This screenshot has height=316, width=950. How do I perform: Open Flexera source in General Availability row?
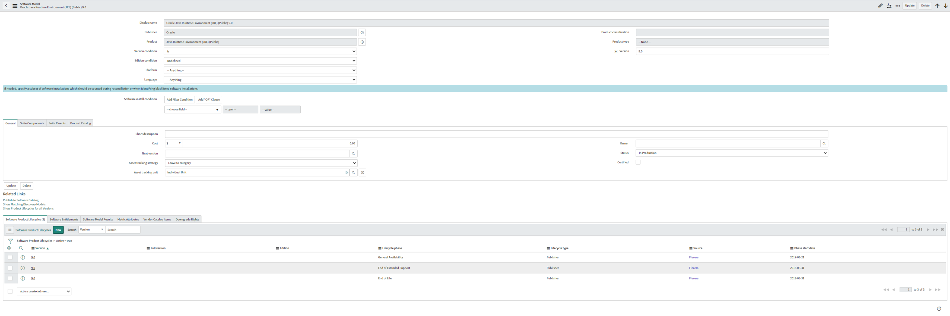[694, 257]
